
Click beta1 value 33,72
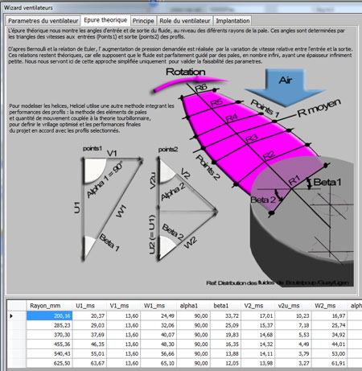225,315
